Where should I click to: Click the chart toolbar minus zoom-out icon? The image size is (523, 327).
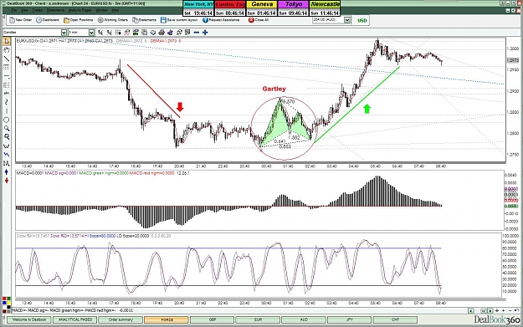coord(197,33)
